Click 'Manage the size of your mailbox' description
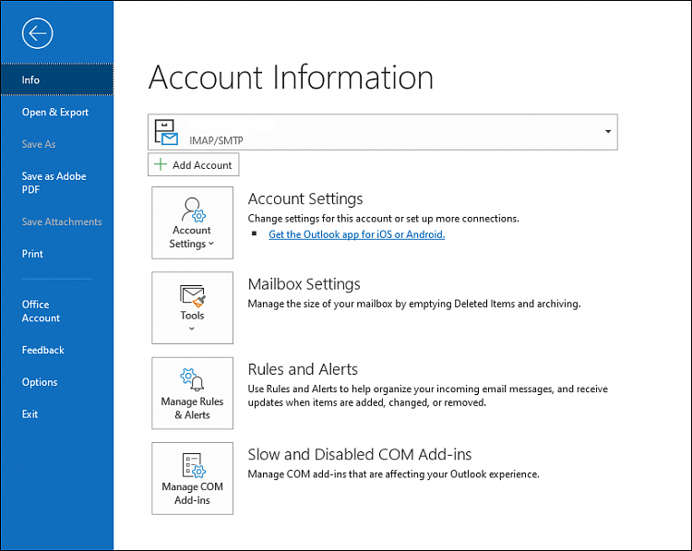 coord(414,304)
